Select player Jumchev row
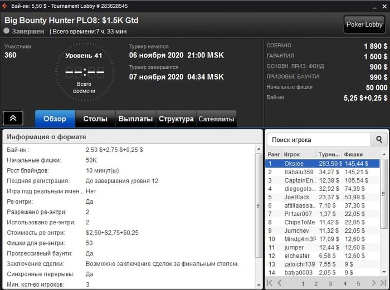The height and width of the screenshot is (290, 390). tap(323, 230)
